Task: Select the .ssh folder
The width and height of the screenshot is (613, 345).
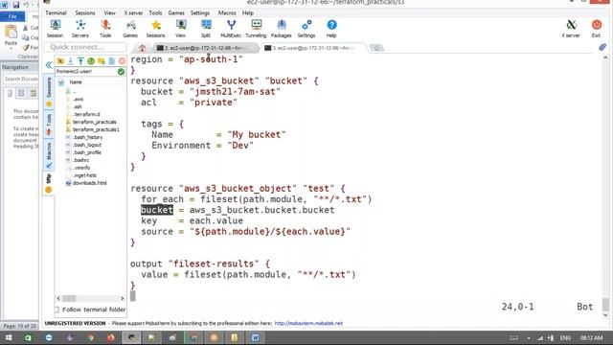Action: (78, 106)
